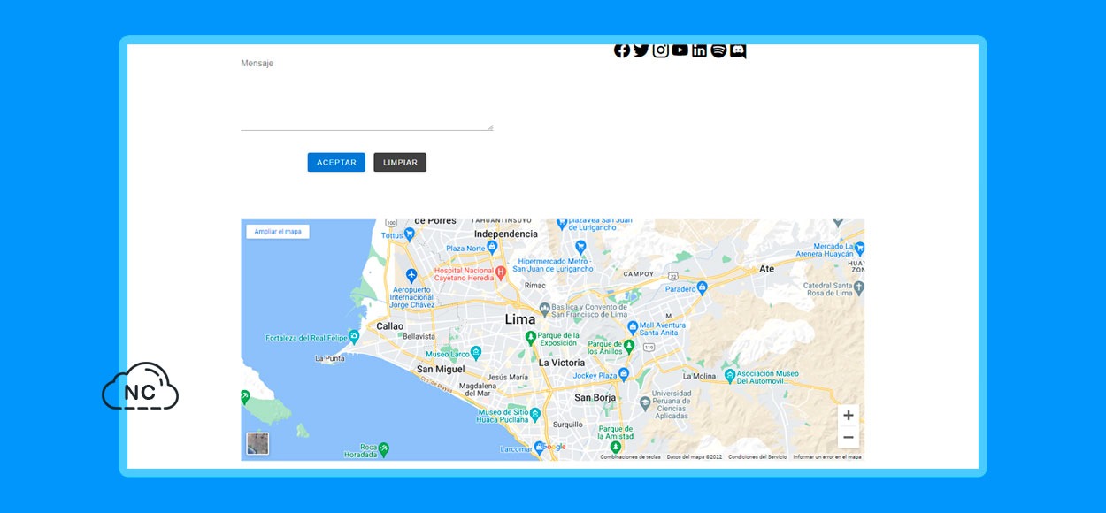Click the Jesús María district label

(x=508, y=378)
